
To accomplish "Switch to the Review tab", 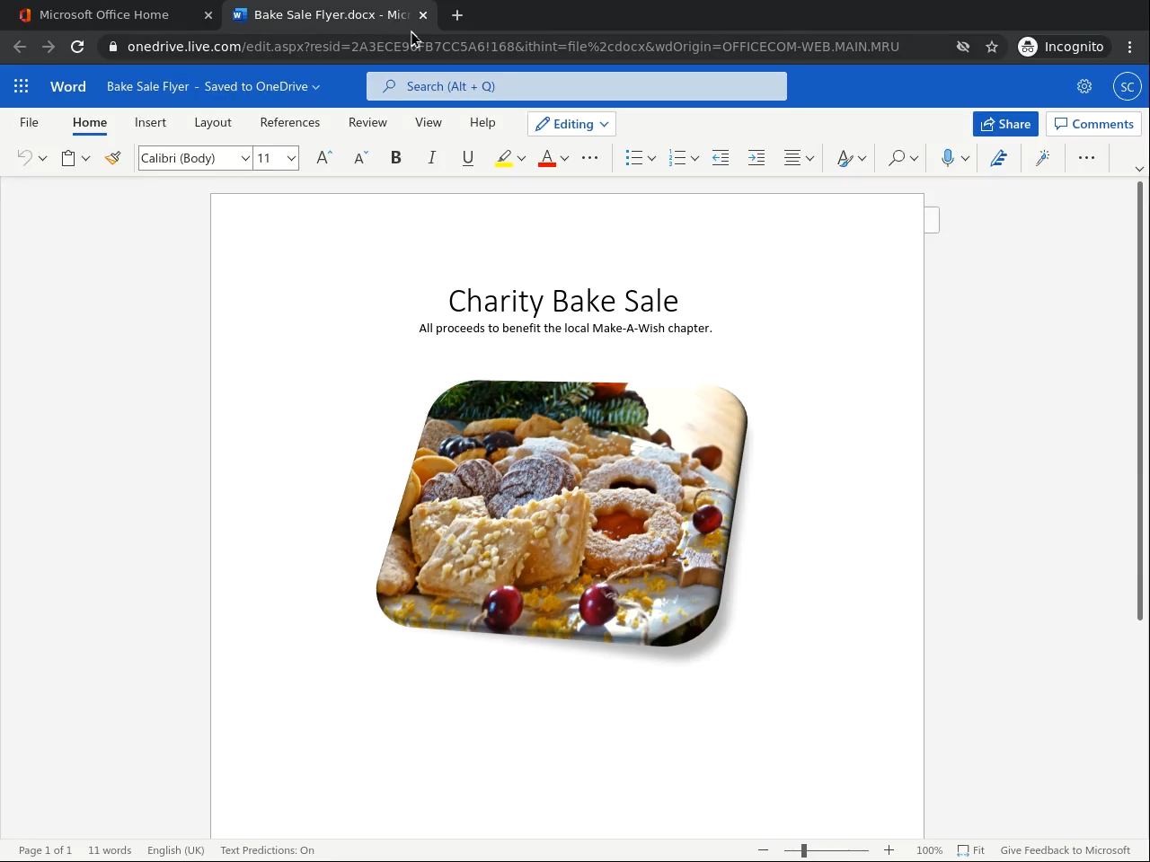I will point(367,122).
